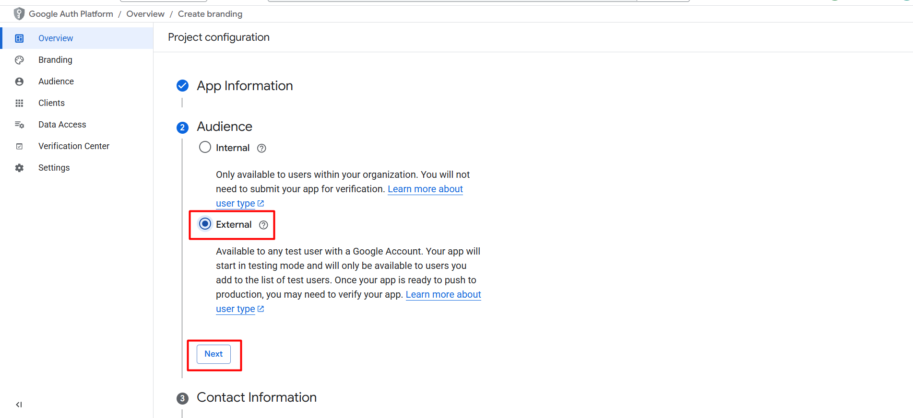Select the External radio button
The width and height of the screenshot is (913, 418).
coord(205,224)
